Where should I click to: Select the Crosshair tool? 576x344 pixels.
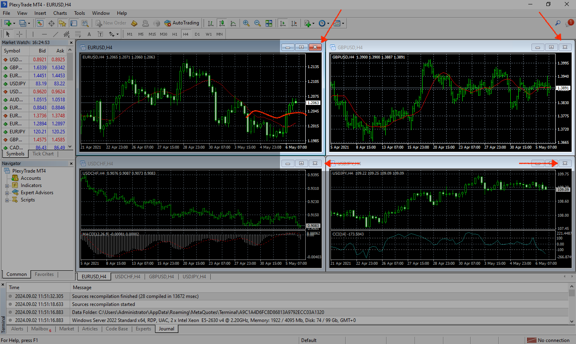19,34
